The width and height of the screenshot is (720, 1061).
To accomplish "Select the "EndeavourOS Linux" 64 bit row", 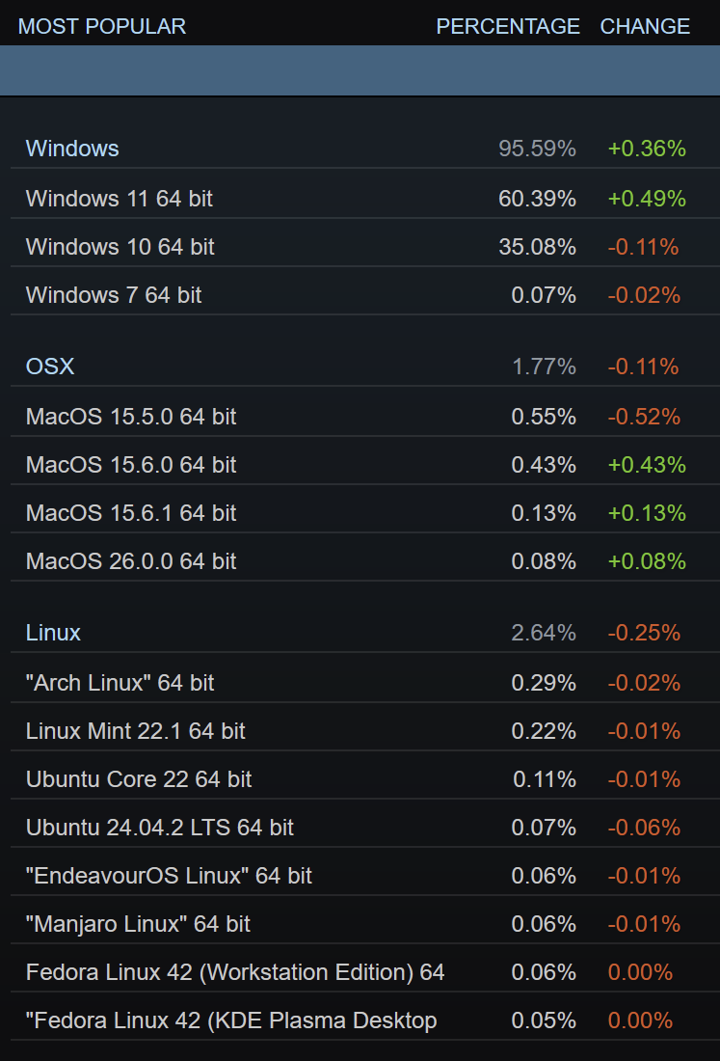I will (x=169, y=876).
